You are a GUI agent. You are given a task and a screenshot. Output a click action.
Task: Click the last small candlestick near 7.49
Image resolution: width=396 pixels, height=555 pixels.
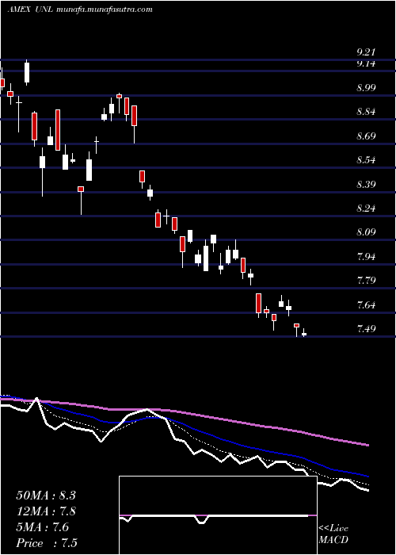303,333
